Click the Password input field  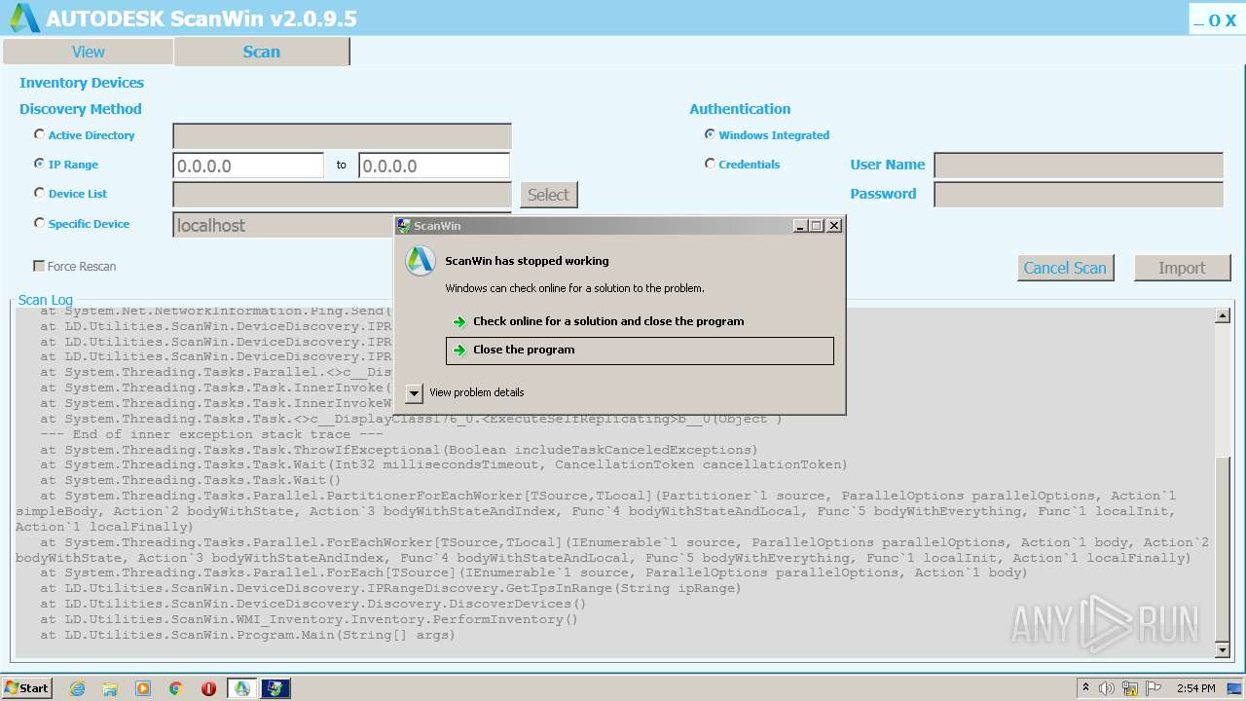(x=1079, y=195)
